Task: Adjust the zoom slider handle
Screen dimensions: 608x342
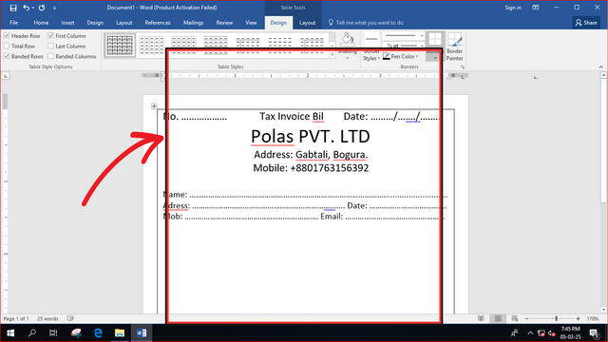Action: click(557, 319)
